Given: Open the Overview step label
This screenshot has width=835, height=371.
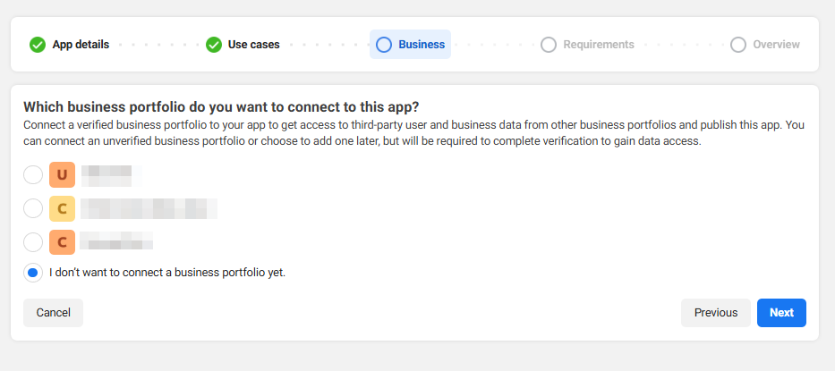Looking at the screenshot, I should click(x=776, y=45).
